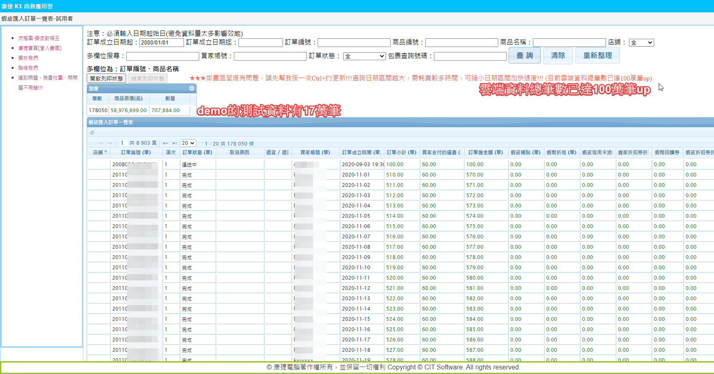Sort by 店鋪 column header arrow

[x=106, y=153]
